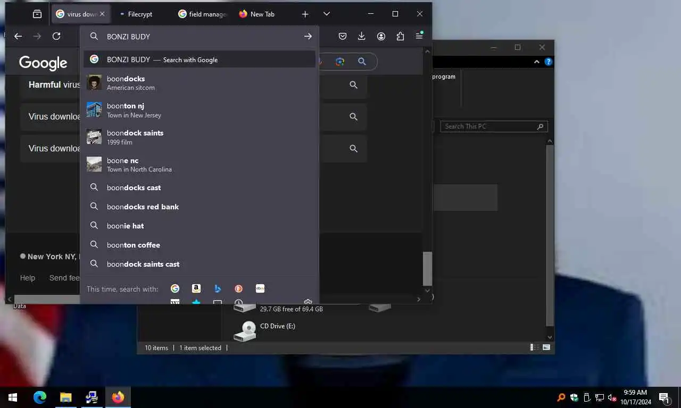Image resolution: width=681 pixels, height=408 pixels.
Task: Choose the boonie hat suggestion
Action: pos(200,226)
